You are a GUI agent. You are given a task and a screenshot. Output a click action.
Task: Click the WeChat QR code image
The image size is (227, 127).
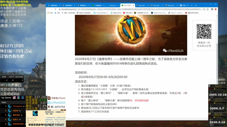click(x=204, y=31)
